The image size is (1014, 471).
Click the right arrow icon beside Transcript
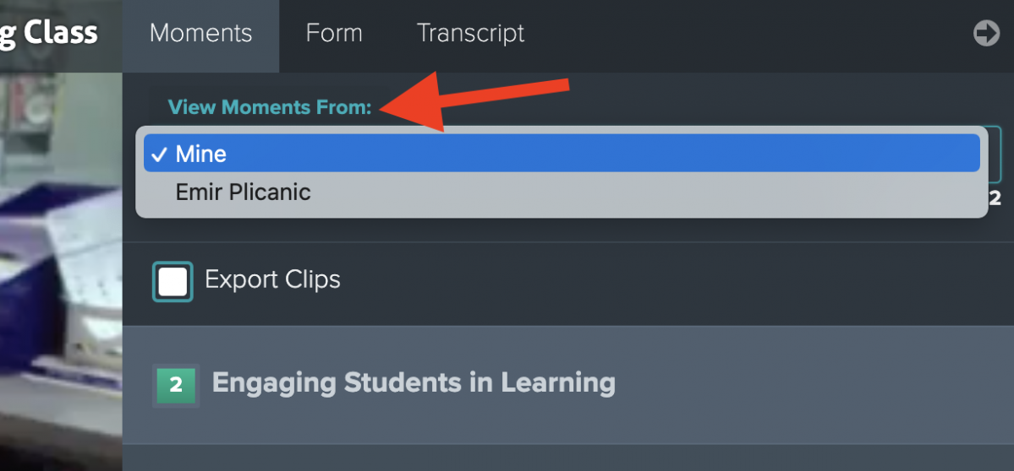point(986,34)
